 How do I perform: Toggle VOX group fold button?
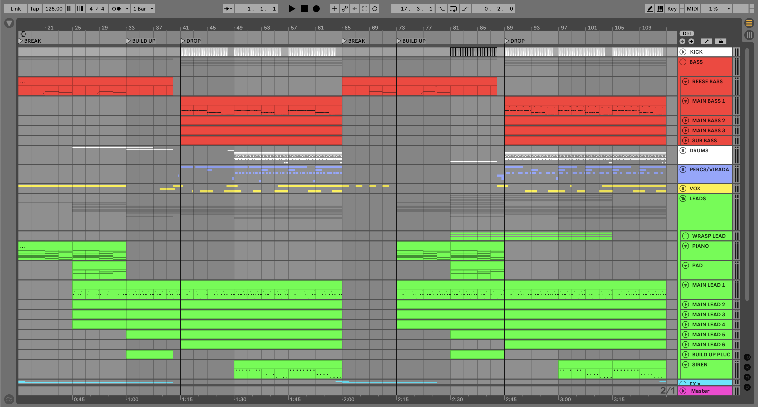coord(683,188)
